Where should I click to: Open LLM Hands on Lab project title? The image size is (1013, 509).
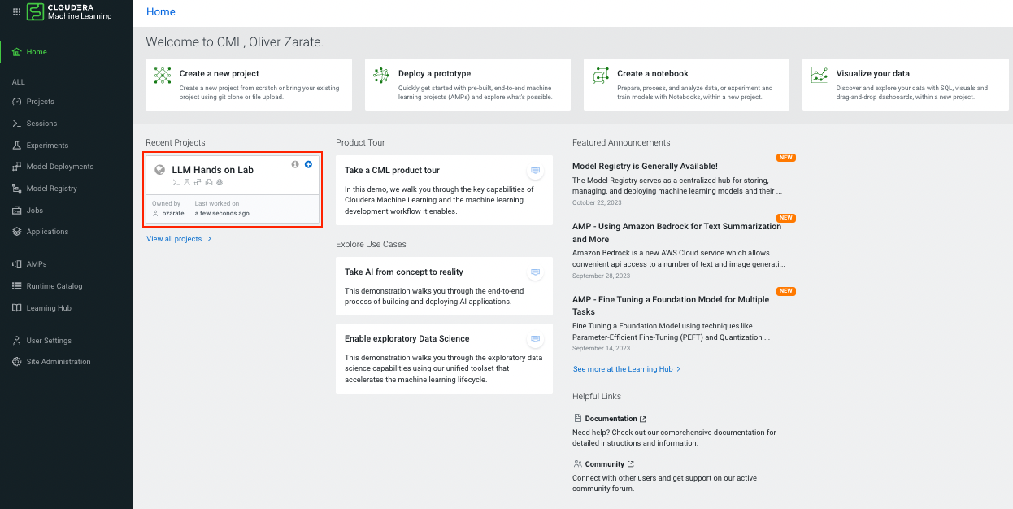click(213, 170)
